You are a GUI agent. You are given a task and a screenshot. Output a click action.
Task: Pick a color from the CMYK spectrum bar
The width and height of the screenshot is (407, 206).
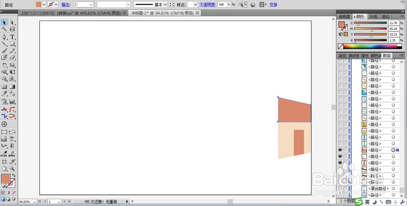pos(370,46)
